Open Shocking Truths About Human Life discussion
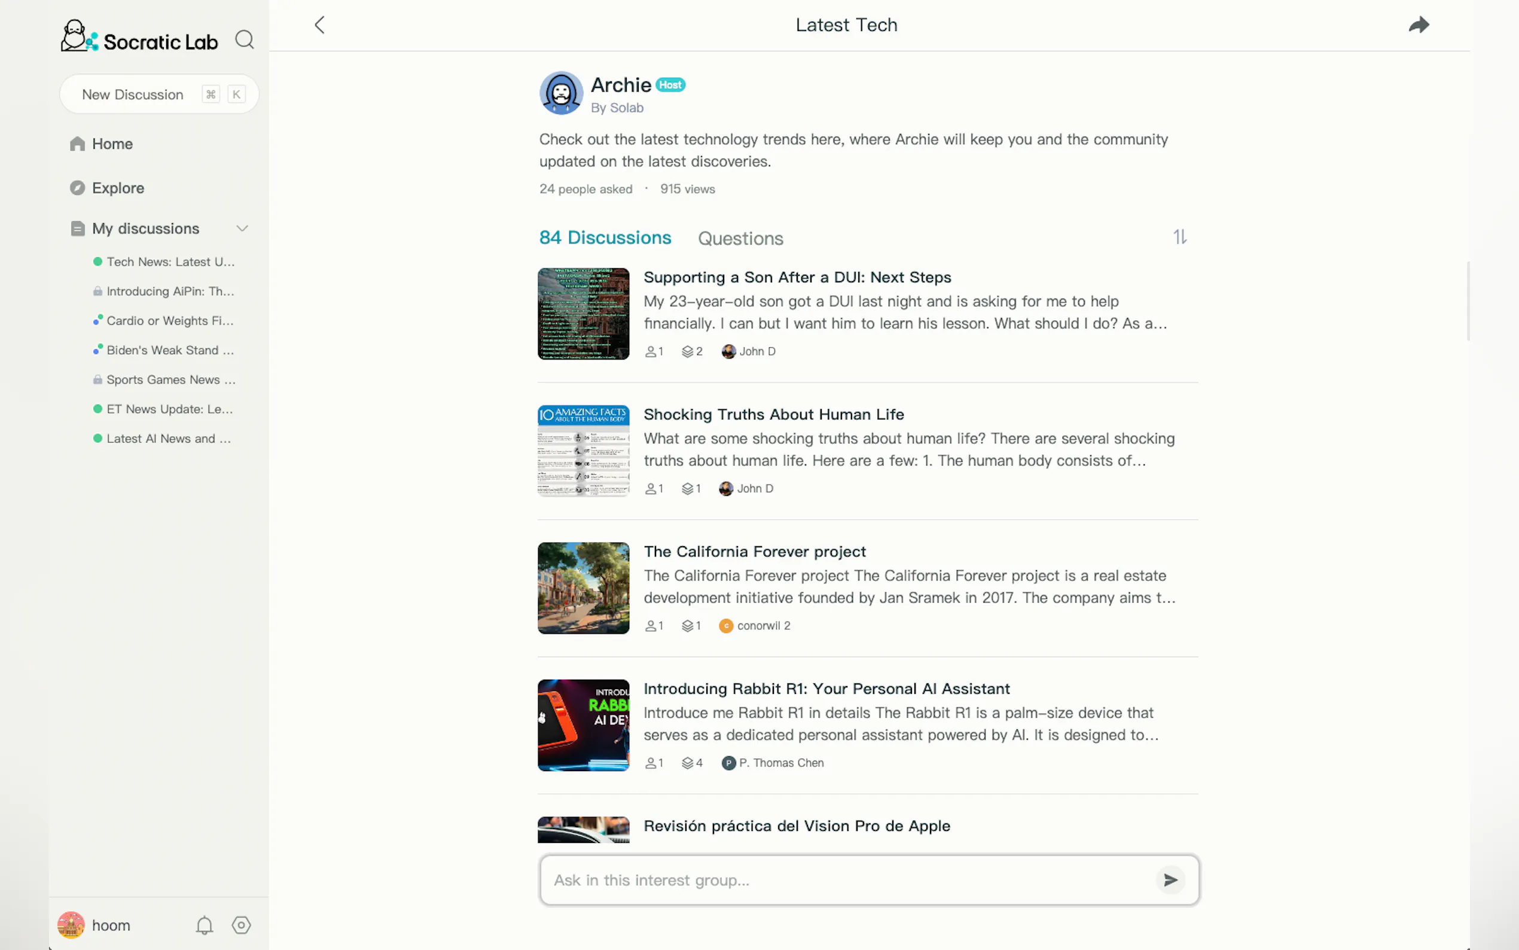Viewport: 1519px width, 950px height. (x=774, y=414)
